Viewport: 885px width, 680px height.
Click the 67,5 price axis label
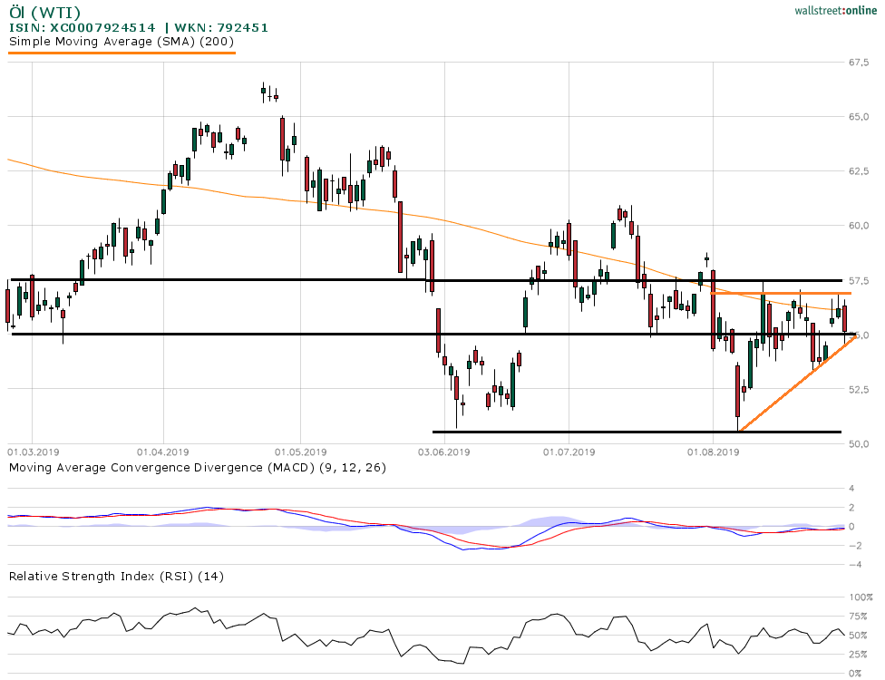point(860,63)
